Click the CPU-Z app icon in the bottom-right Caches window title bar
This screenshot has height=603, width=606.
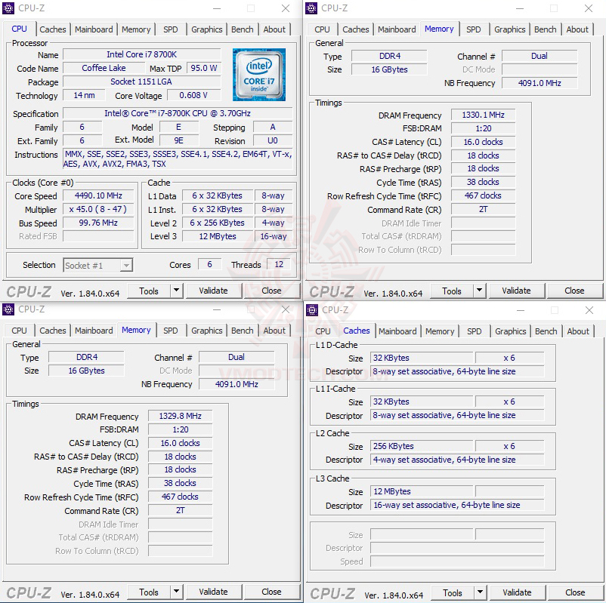(312, 310)
